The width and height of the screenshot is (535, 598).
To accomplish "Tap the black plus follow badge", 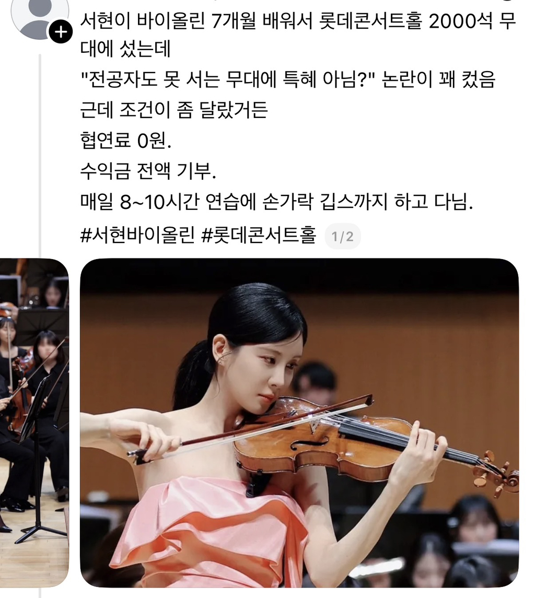I will point(61,32).
